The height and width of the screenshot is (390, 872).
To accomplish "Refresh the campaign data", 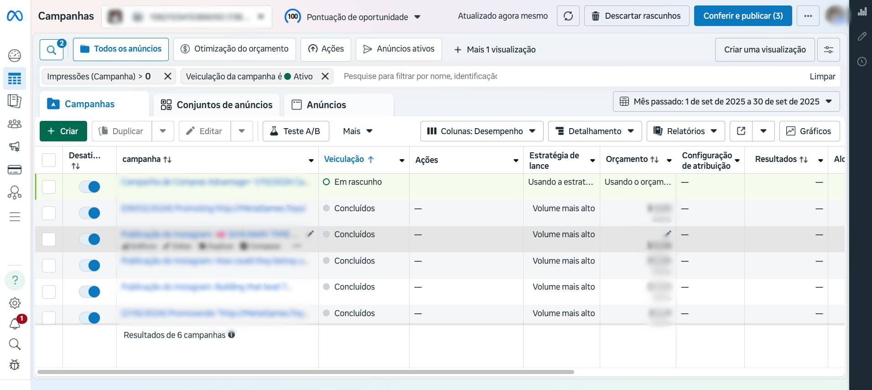I will tap(568, 16).
